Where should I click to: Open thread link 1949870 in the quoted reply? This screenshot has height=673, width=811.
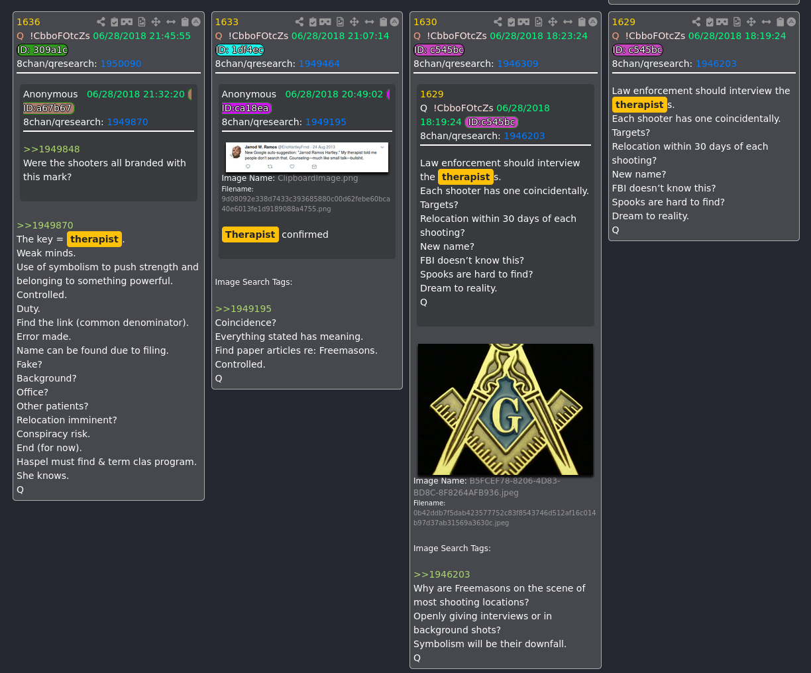[127, 122]
